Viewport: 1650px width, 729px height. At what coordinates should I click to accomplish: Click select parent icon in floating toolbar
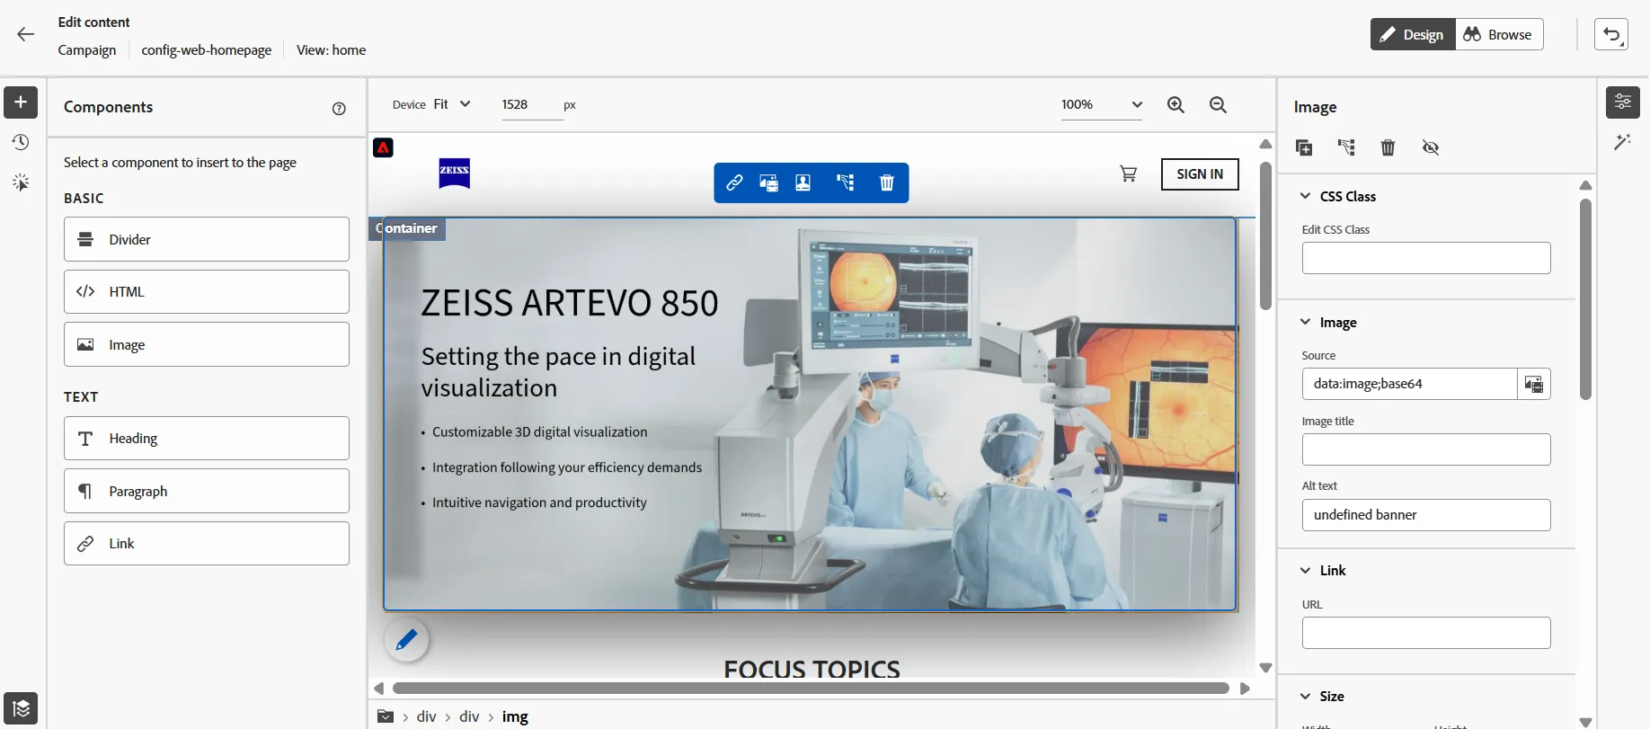click(845, 182)
